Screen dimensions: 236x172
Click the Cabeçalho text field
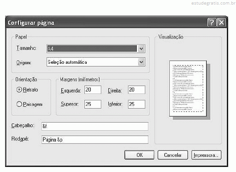[95, 126]
